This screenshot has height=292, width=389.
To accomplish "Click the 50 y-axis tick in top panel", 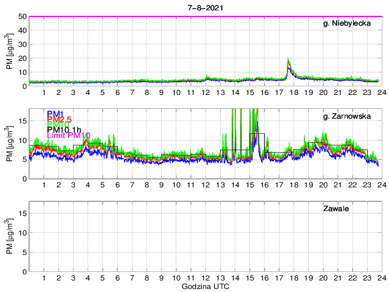I will (x=22, y=16).
